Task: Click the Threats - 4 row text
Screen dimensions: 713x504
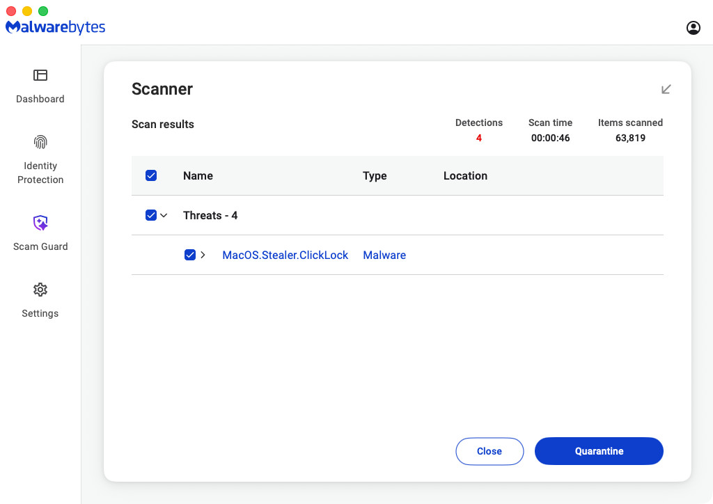Action: coord(210,215)
